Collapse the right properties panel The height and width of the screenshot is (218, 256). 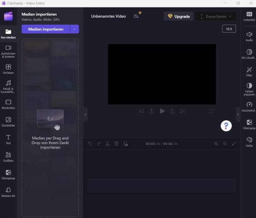[238, 115]
